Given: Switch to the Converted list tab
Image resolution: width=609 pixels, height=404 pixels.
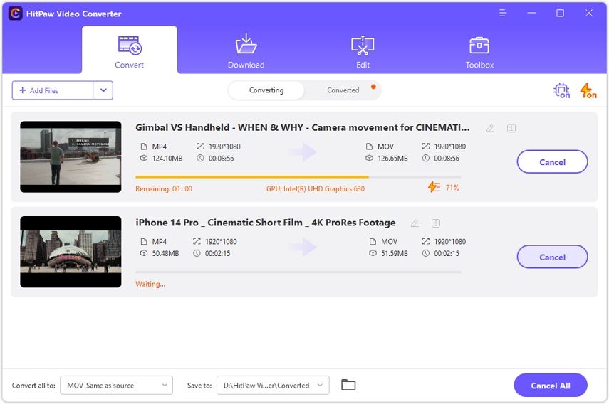Looking at the screenshot, I should pyautogui.click(x=343, y=90).
